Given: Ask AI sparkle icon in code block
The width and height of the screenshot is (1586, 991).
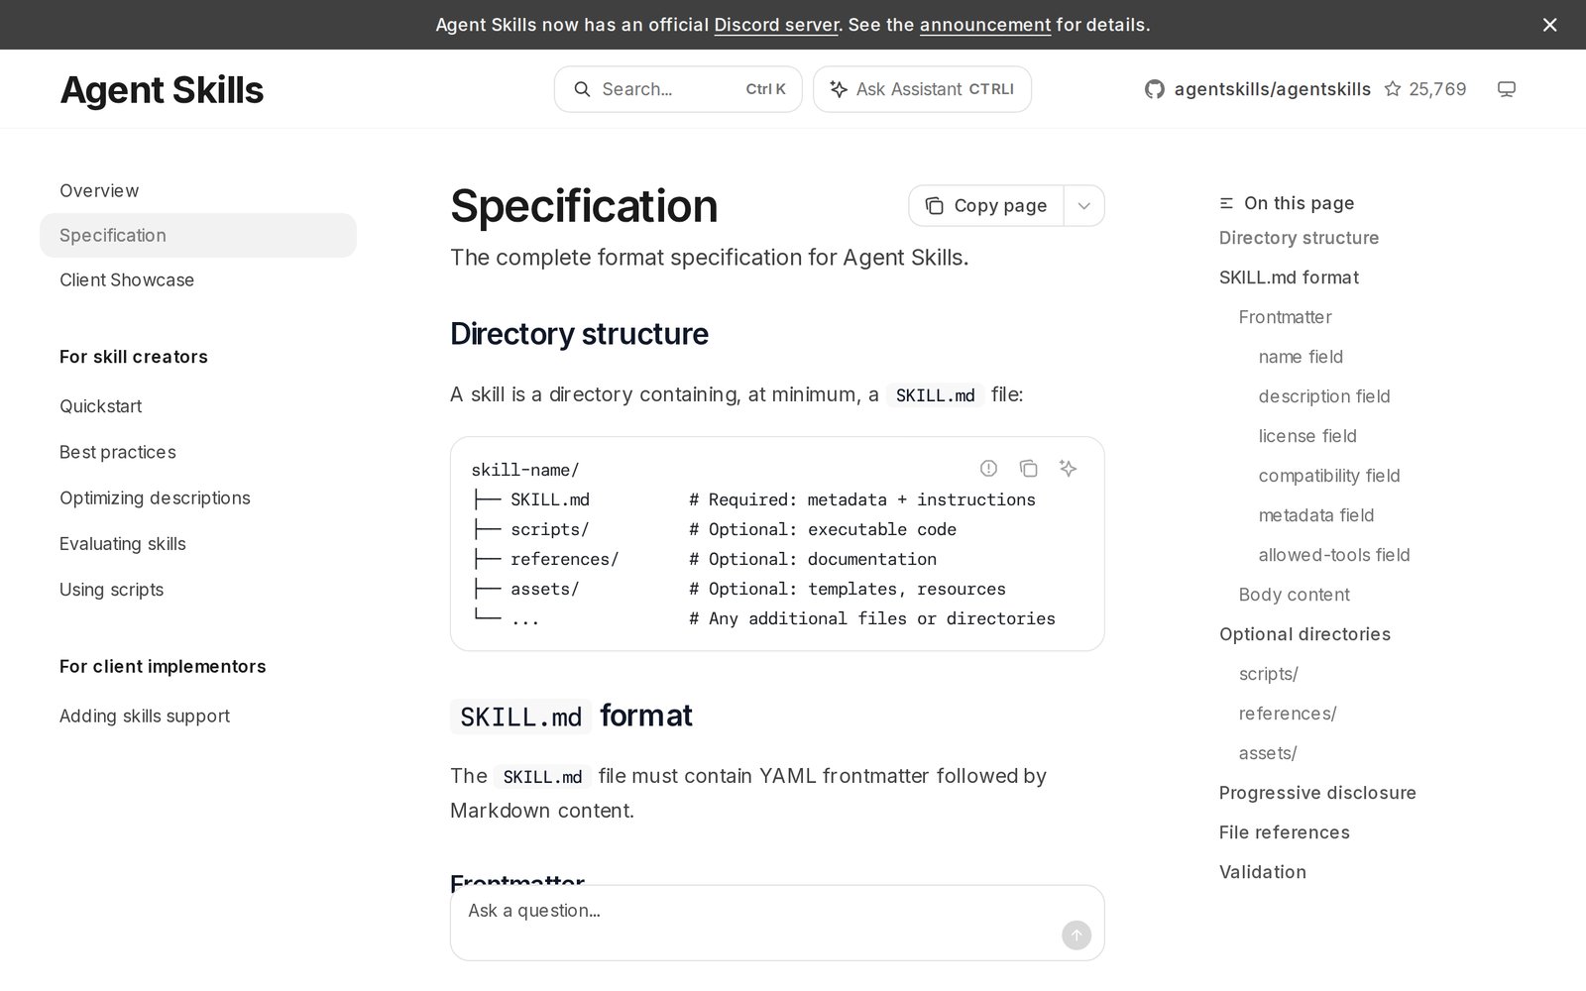Looking at the screenshot, I should tap(1068, 468).
